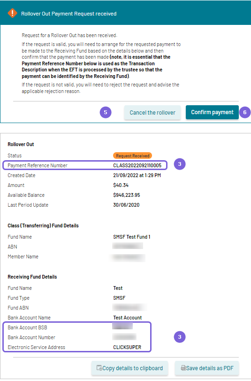Viewport: 251px width, 381px height.
Task: Click the SMSF Test Fund 1 name
Action: pyautogui.click(x=131, y=237)
